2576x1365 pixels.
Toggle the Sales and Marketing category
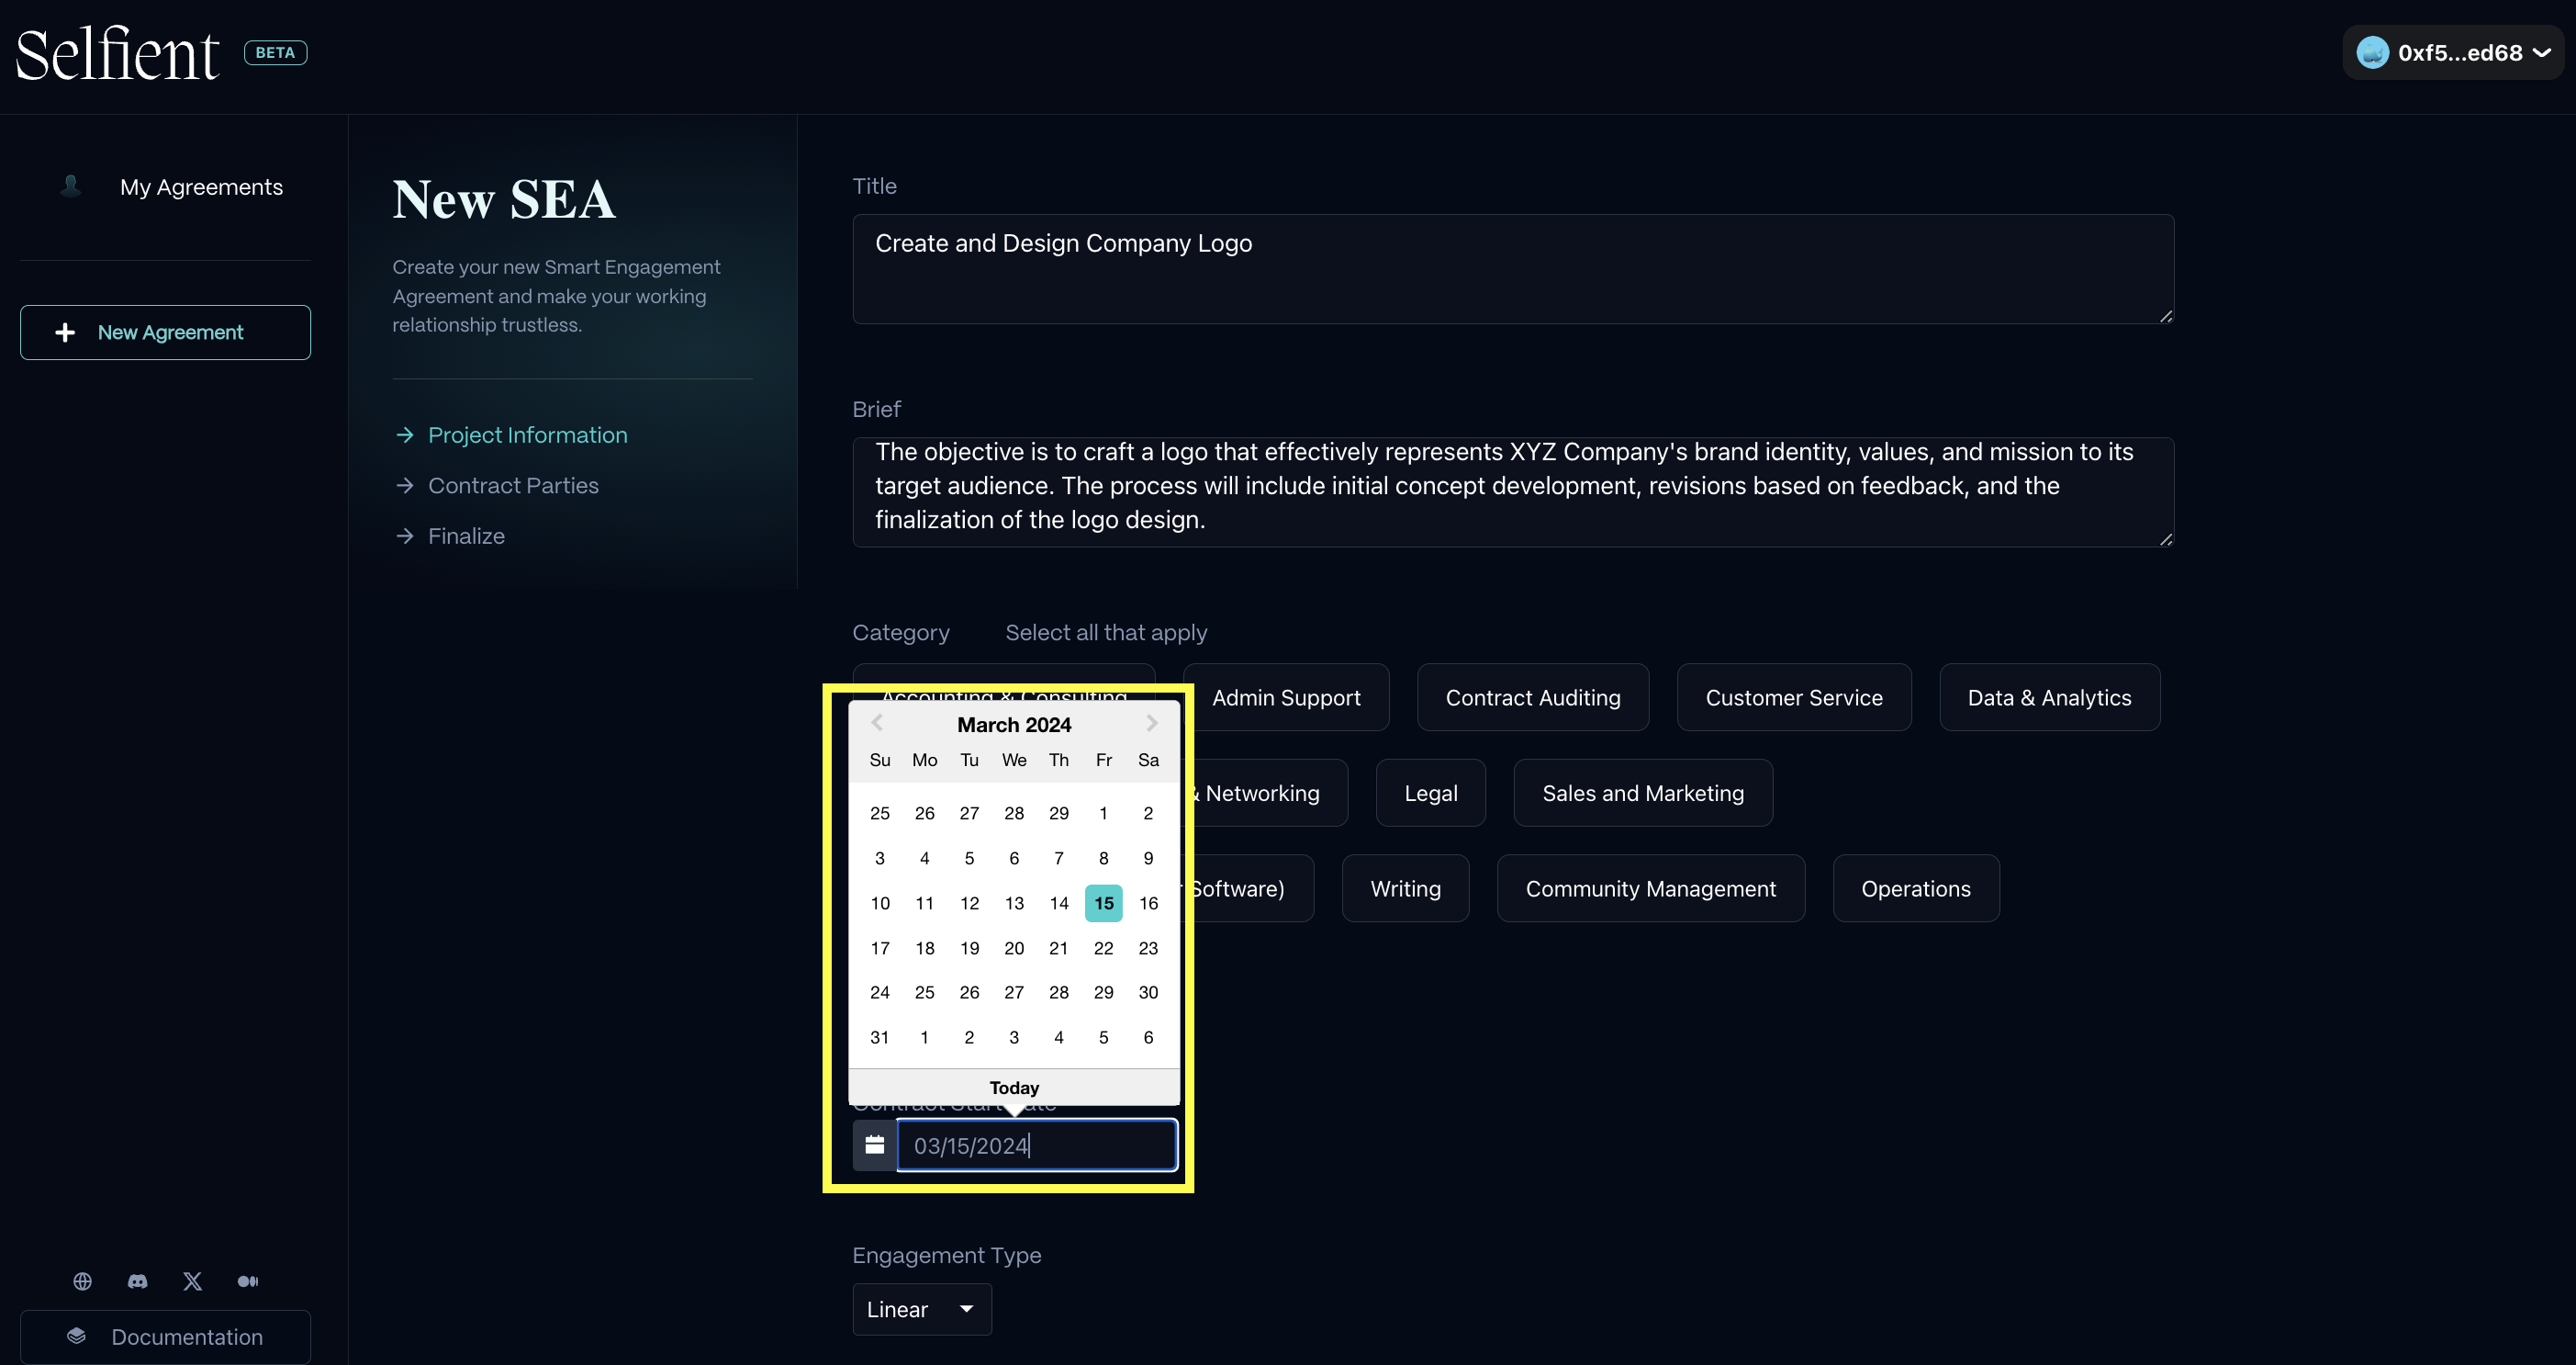tap(1642, 793)
